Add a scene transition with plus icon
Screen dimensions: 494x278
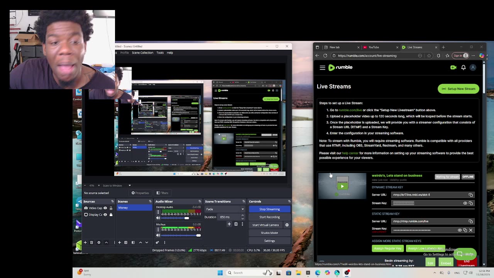coord(229,224)
